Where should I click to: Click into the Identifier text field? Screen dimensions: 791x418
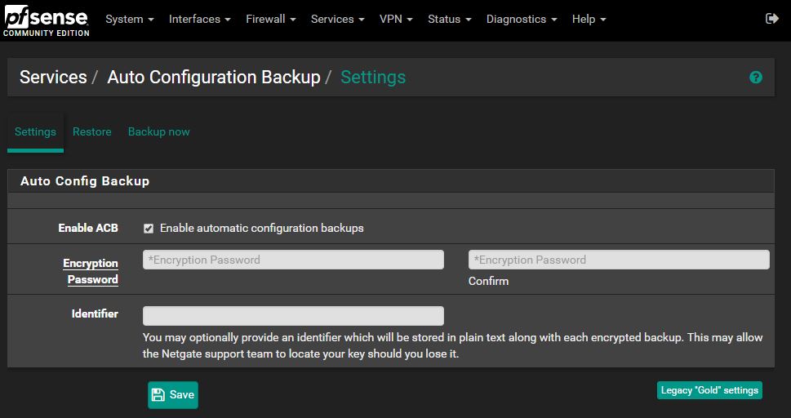pos(293,316)
